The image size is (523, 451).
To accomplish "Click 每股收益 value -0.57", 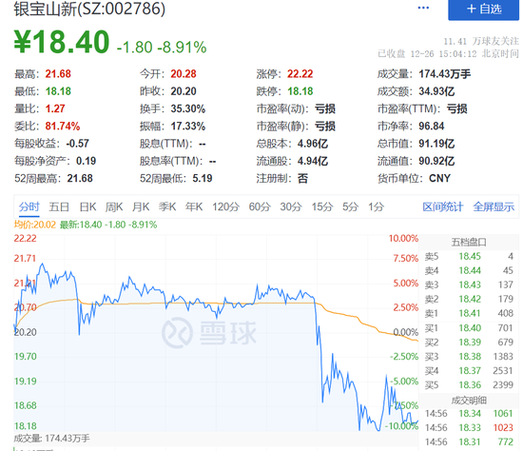I will tap(77, 144).
